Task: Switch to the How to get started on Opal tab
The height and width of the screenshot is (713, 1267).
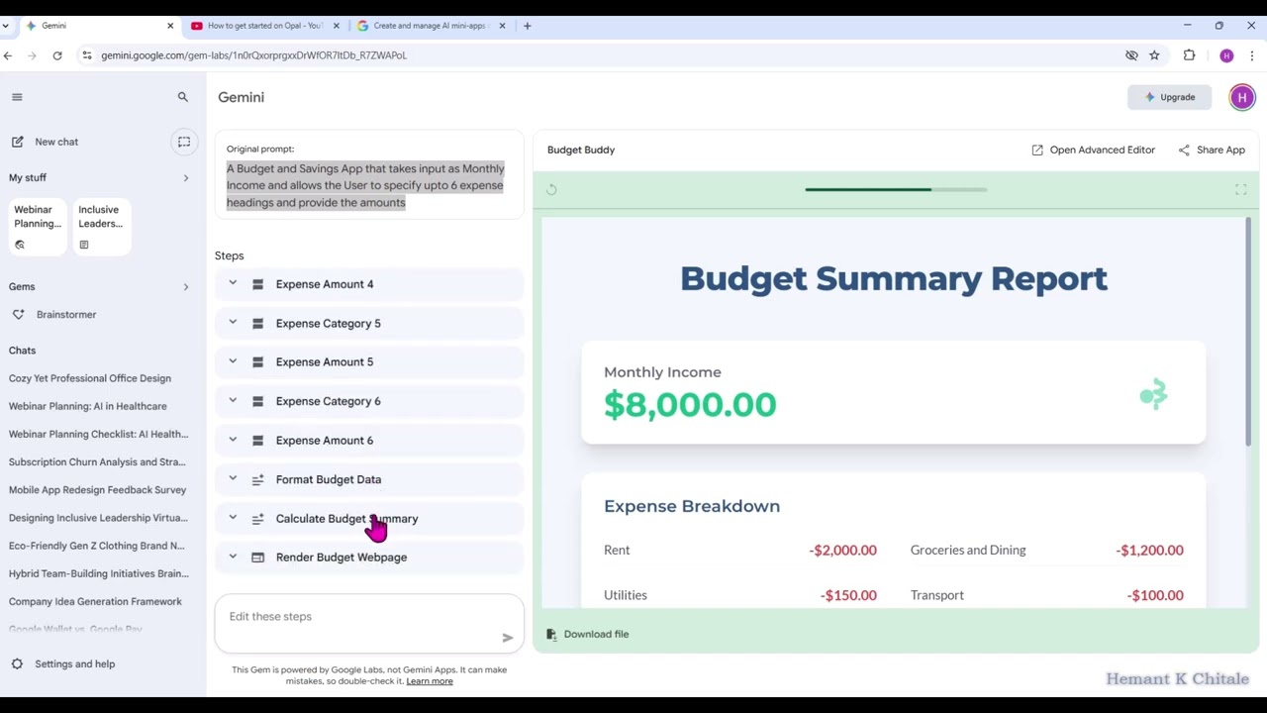Action: (264, 26)
